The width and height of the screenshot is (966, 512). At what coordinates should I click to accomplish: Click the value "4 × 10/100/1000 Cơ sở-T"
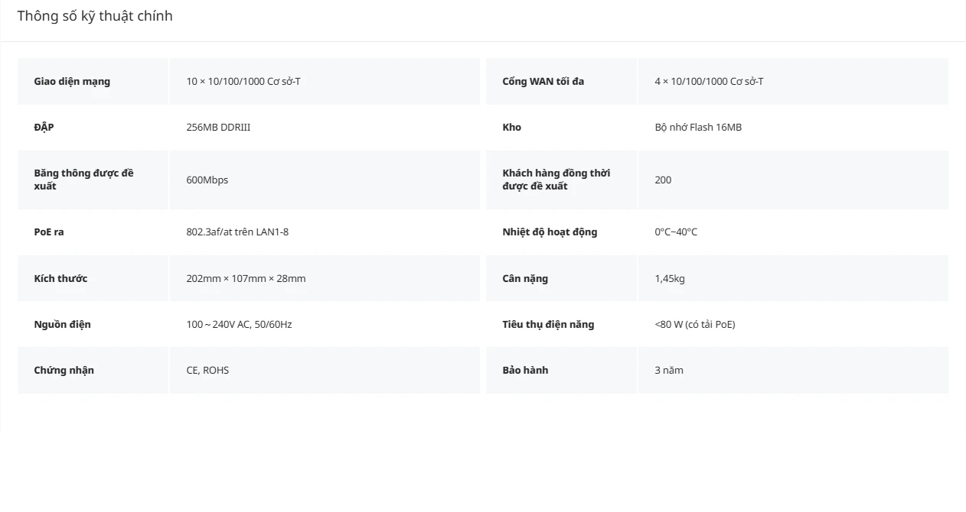[709, 82]
